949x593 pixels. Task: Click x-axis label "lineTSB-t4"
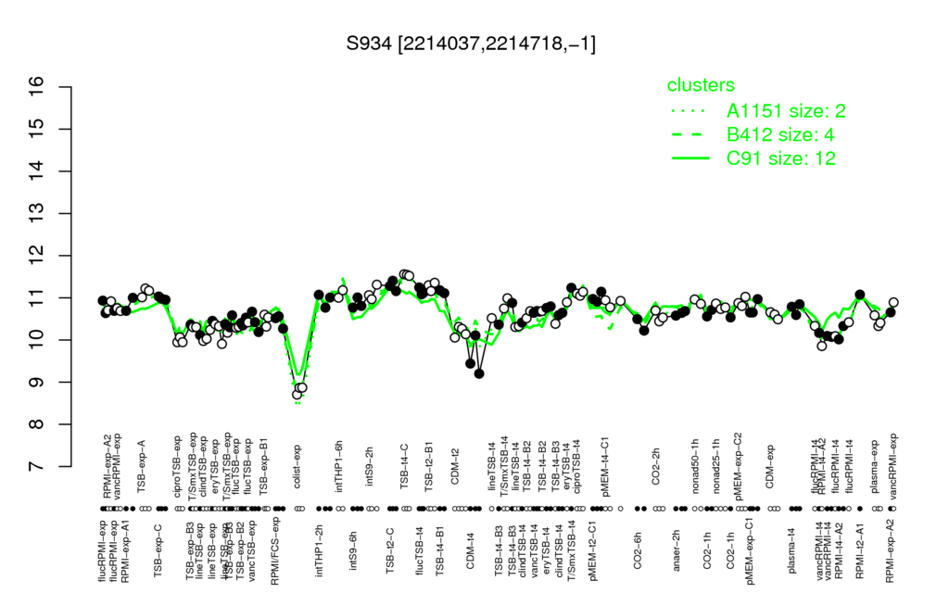click(491, 465)
